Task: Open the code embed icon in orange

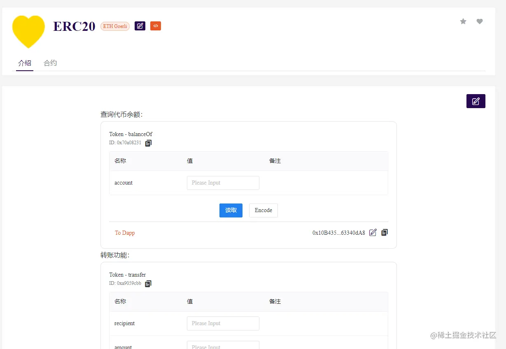Action: pyautogui.click(x=156, y=25)
